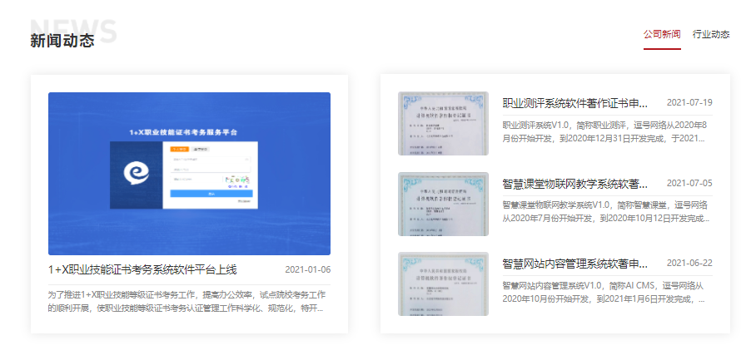
Task: Click the blue 'e' logo in featured image
Action: point(135,172)
